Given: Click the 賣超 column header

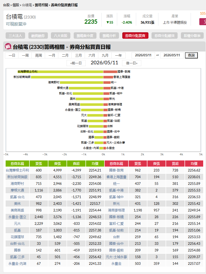Looking at the screenshot, I should (76, 164).
